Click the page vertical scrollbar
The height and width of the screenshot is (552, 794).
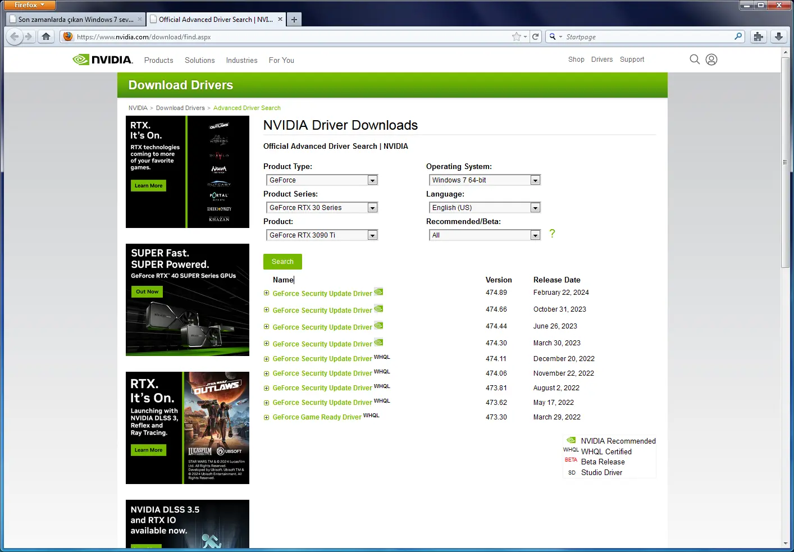tap(785, 162)
